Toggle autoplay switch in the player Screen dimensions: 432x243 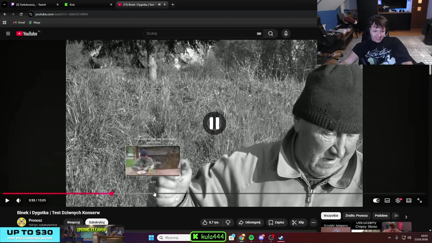pos(376,200)
